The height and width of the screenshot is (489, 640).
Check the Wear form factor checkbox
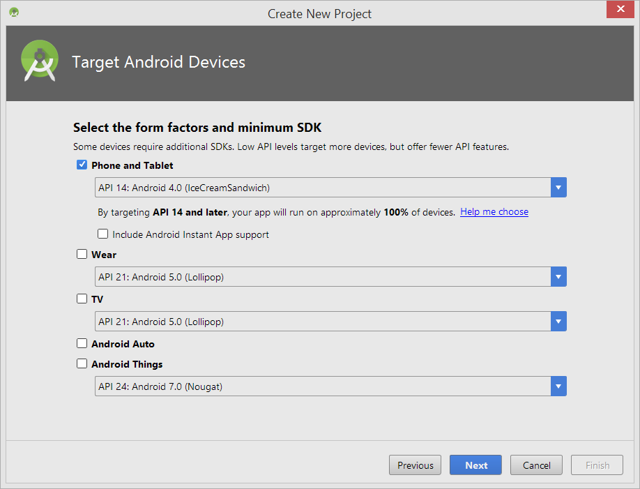coord(82,254)
